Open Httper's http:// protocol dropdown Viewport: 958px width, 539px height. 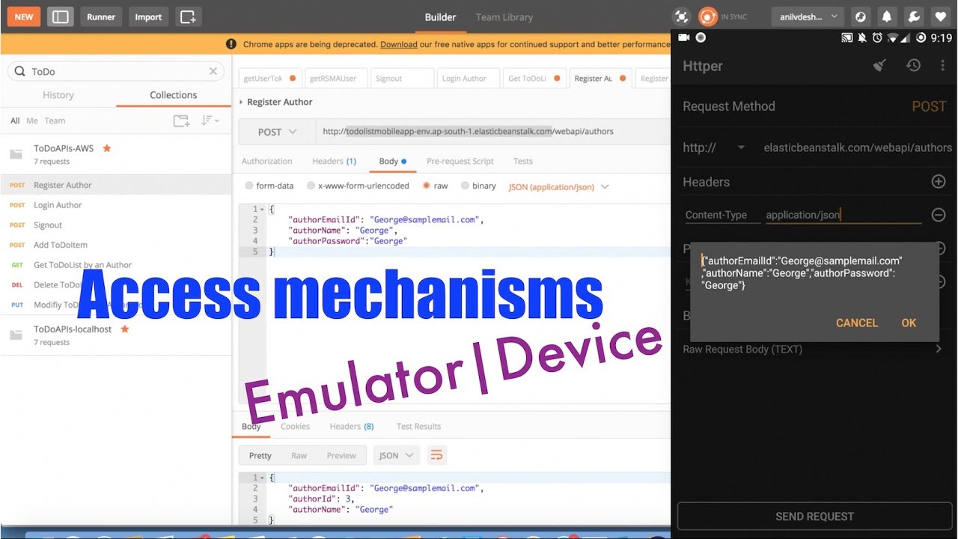click(714, 147)
